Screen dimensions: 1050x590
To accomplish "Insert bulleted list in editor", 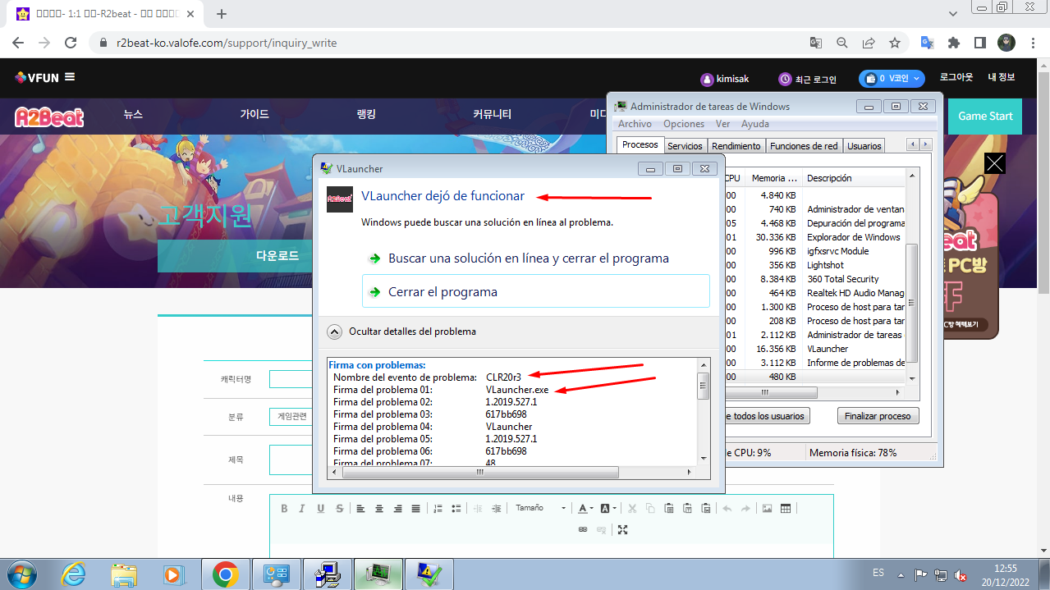I will point(456,509).
